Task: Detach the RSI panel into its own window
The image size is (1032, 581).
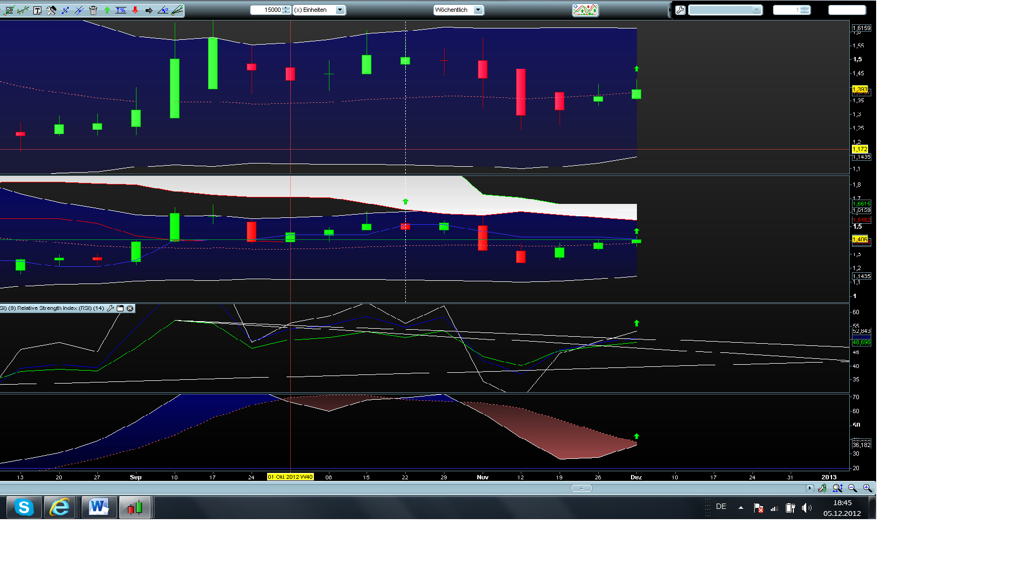Action: tap(120, 308)
